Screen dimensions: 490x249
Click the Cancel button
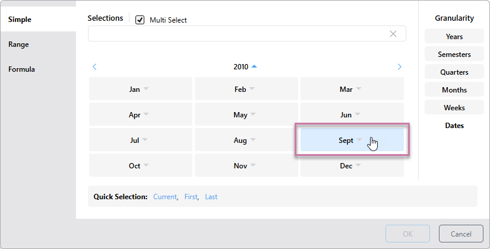[x=461, y=234]
